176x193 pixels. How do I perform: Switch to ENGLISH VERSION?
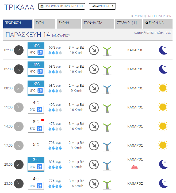tap(159, 16)
